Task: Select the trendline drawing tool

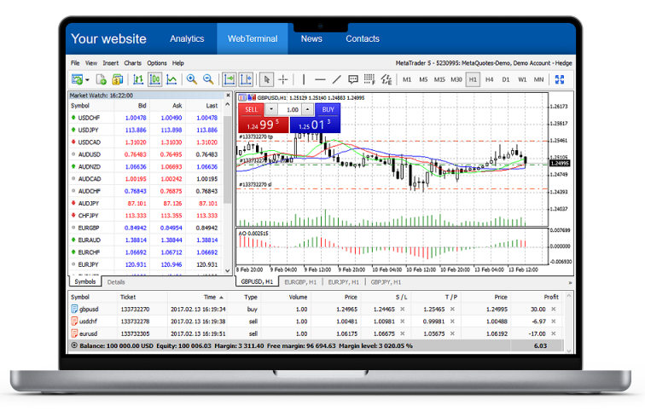Action: point(336,79)
